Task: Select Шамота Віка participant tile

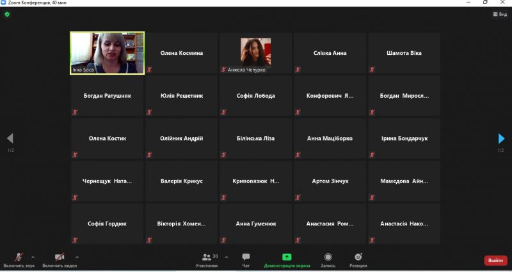Action: (404, 53)
